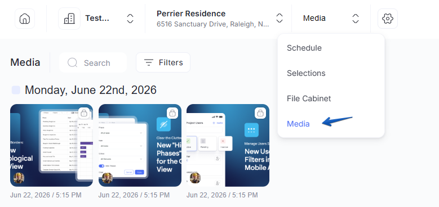Select the Monday, June 22nd, 2026 checkbox
The width and height of the screenshot is (439, 207).
pos(16,90)
